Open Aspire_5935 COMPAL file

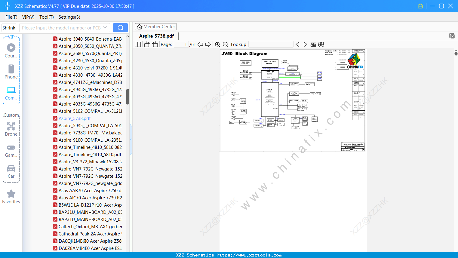click(88, 125)
